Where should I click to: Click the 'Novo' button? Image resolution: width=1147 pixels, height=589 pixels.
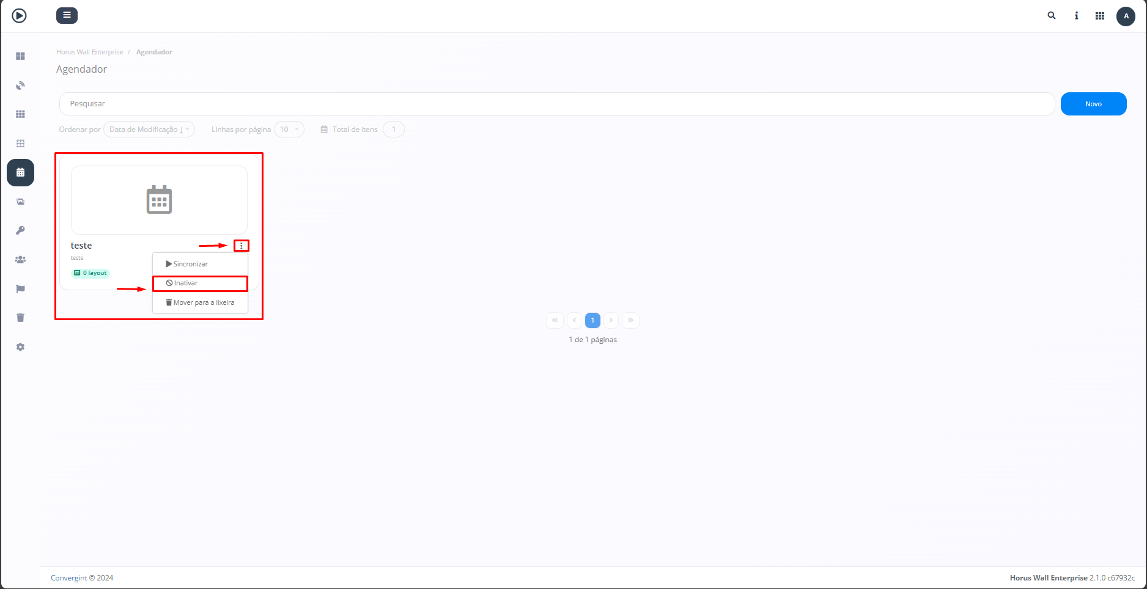coord(1093,104)
